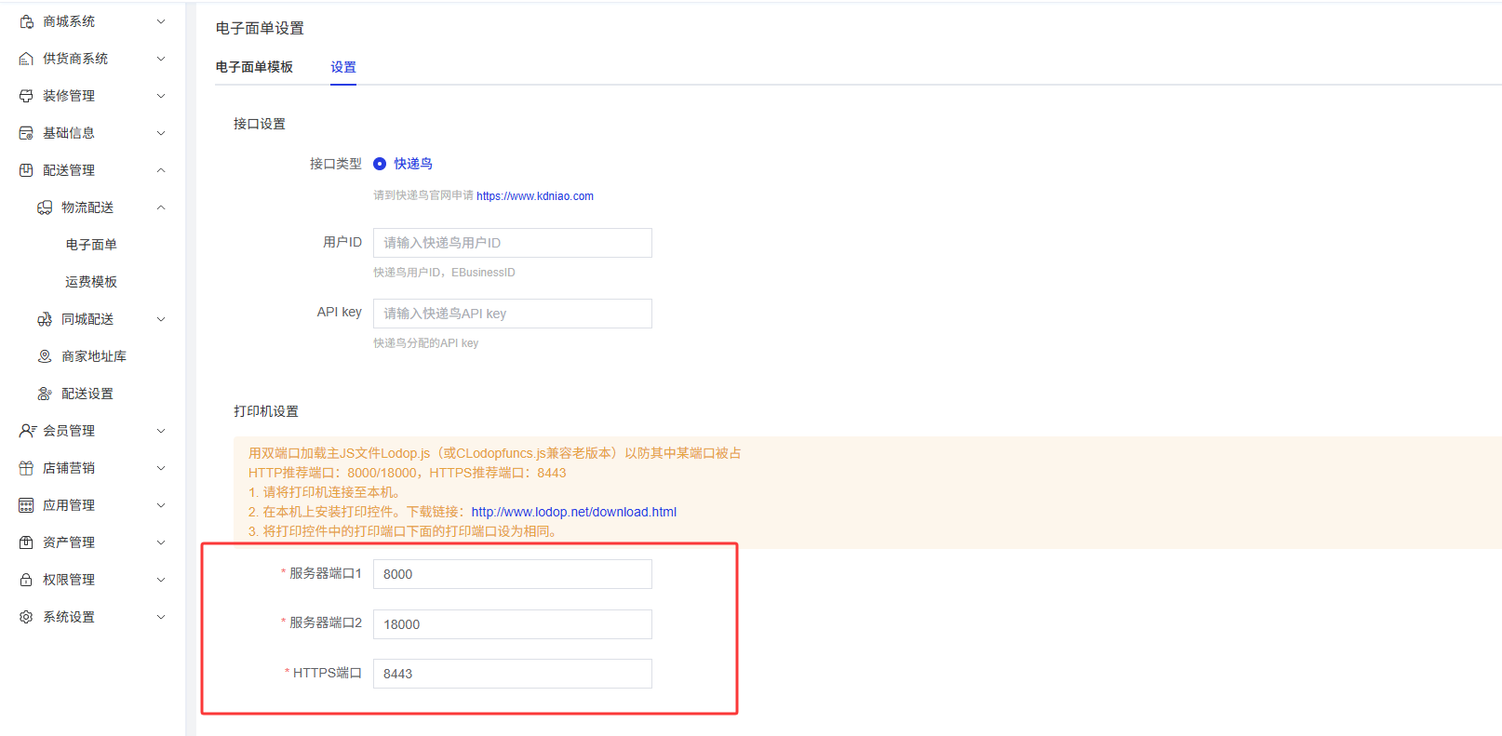Expand the 应用管理 menu chevron
Image resolution: width=1502 pixels, height=736 pixels.
point(161,505)
